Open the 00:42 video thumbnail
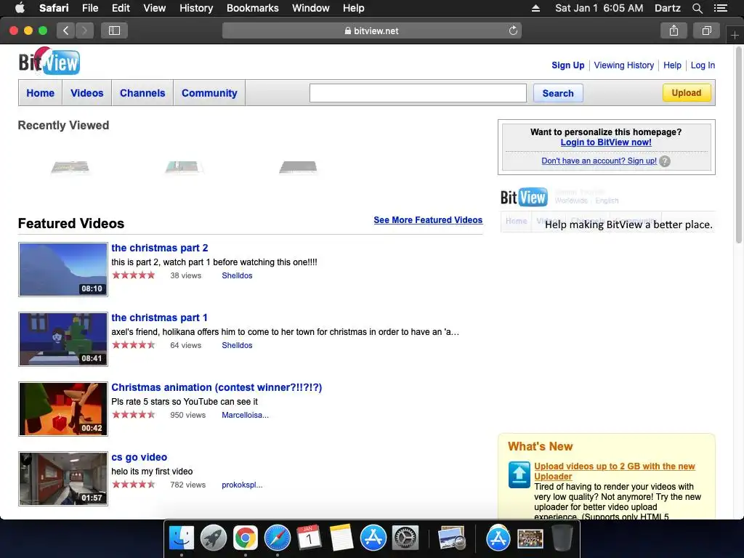744x558 pixels. click(63, 409)
